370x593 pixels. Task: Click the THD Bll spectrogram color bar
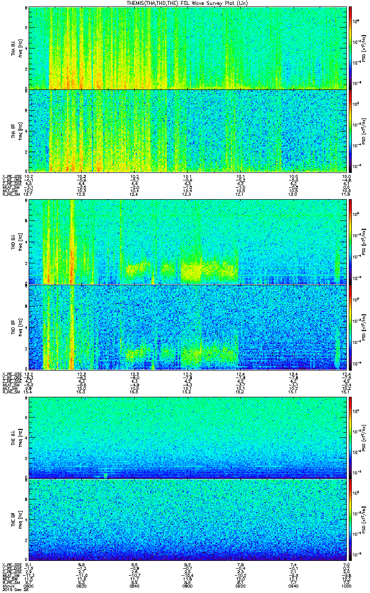(350, 327)
